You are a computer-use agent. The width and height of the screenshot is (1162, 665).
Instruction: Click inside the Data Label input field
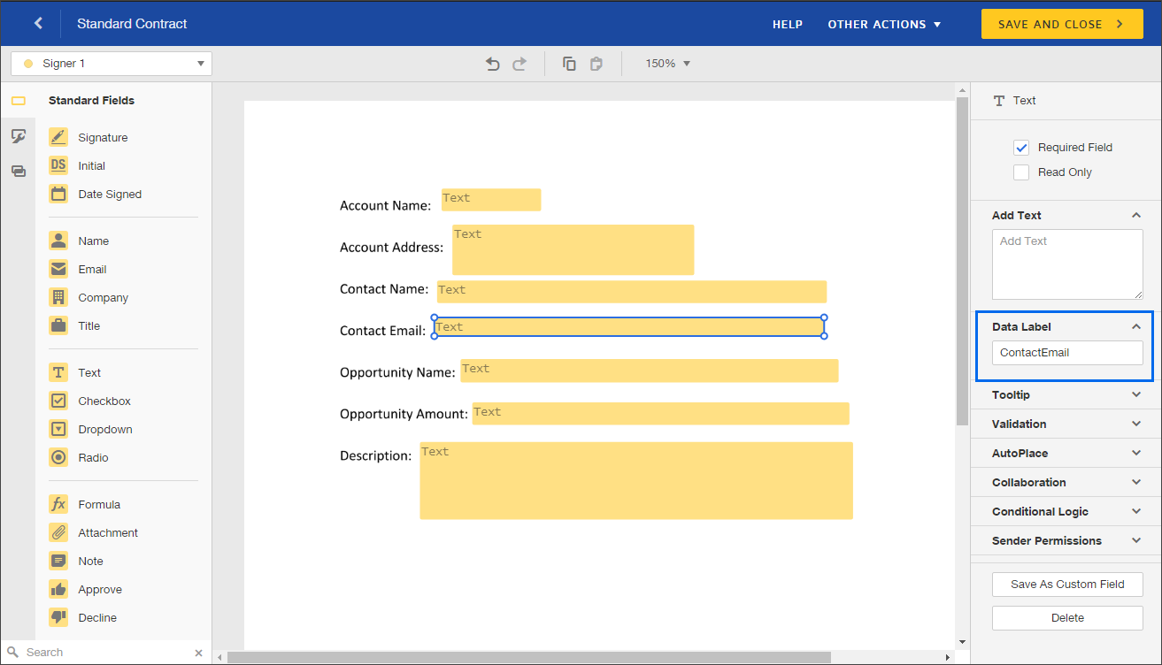[1066, 352]
